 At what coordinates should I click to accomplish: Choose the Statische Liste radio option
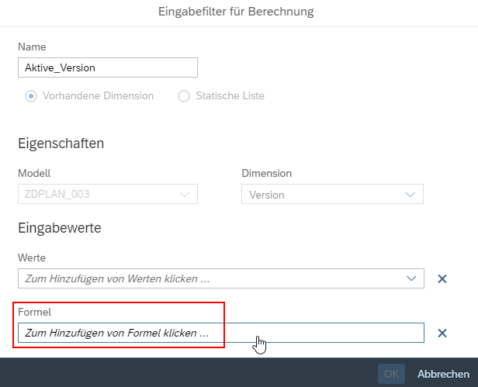184,96
